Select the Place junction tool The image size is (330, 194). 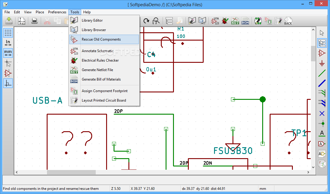pos(322,124)
